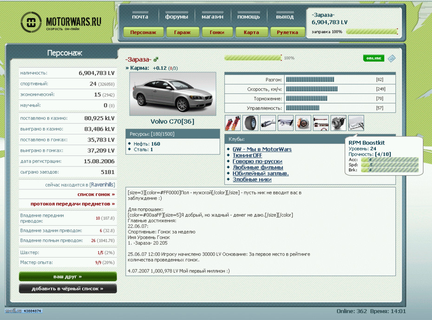Image resolution: width=432 pixels, height=320 pixels.
Task: Pick the spoiler wing part icon
Action: click(x=286, y=123)
